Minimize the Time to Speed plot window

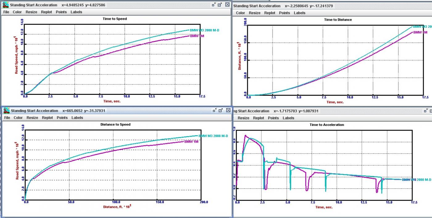214,5
